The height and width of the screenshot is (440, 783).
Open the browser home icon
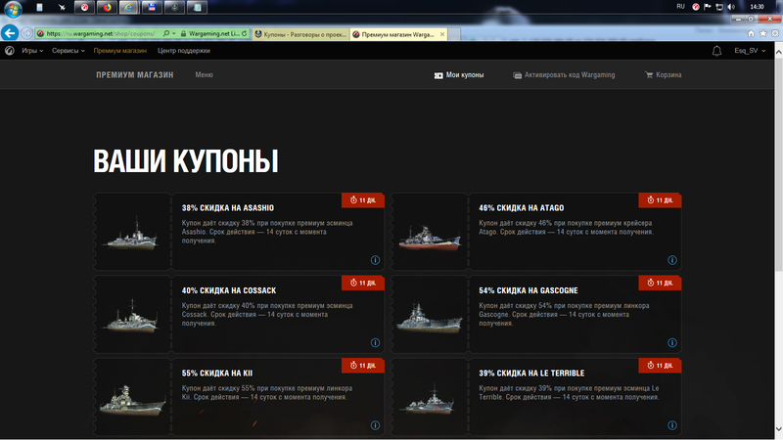coord(751,33)
